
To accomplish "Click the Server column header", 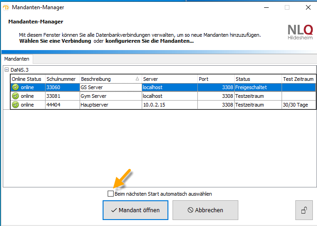I will (x=168, y=79).
